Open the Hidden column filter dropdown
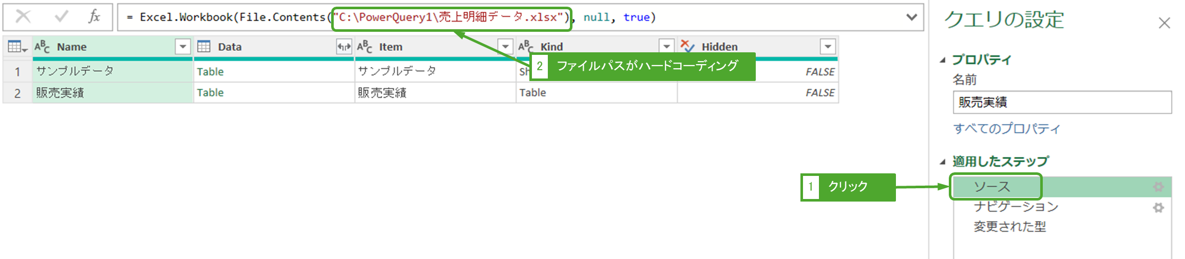The width and height of the screenshot is (1185, 259). click(x=828, y=47)
